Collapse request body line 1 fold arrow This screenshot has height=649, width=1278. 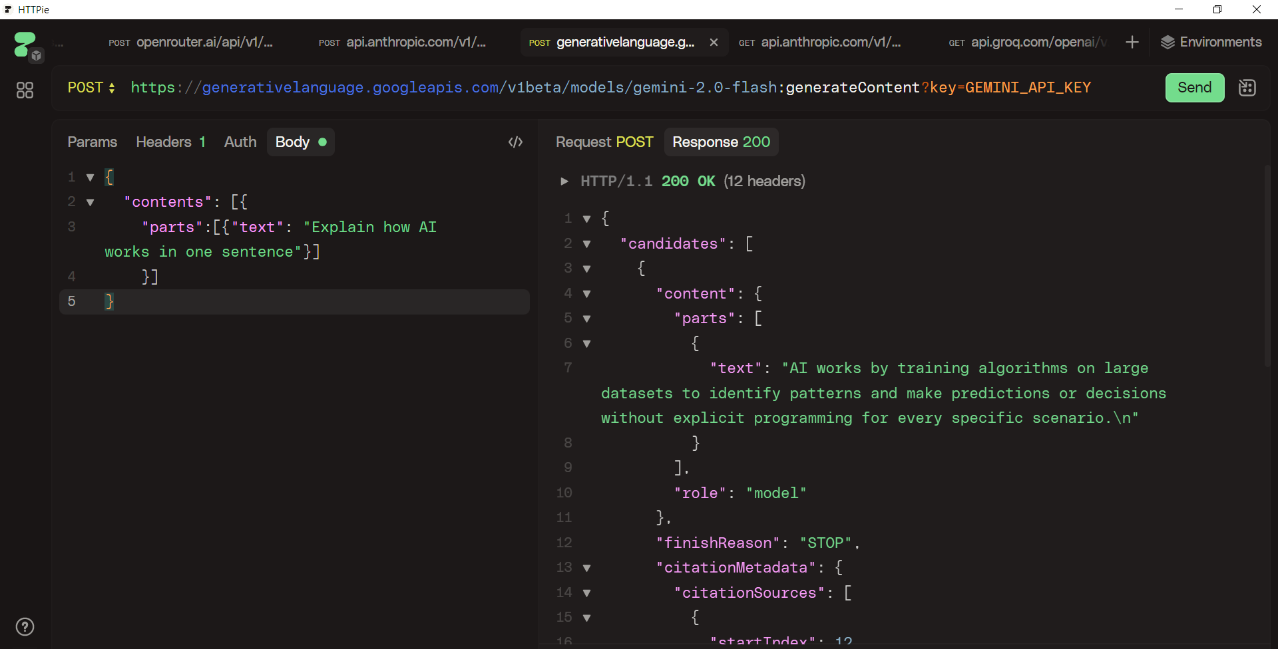90,178
